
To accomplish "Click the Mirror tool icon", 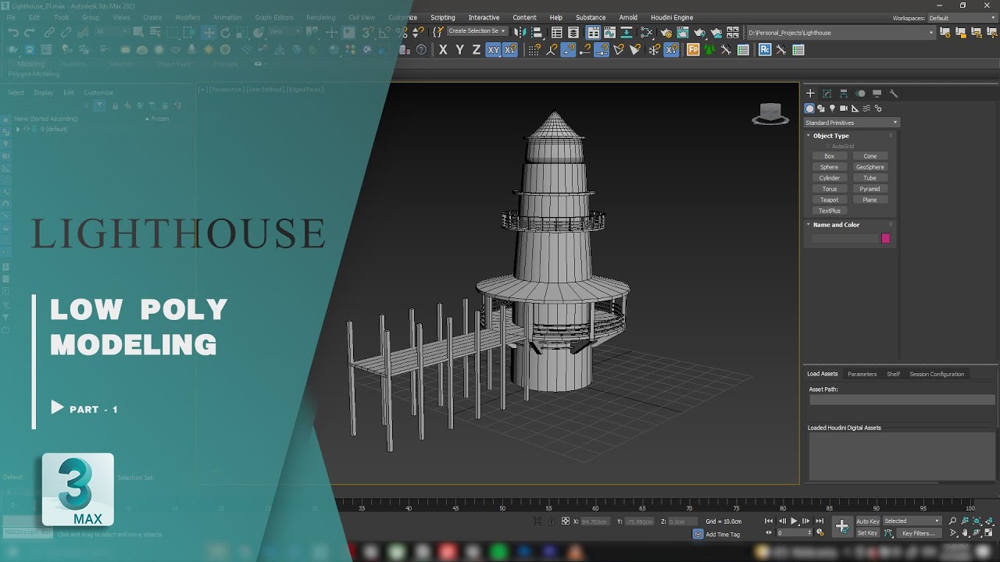I will (519, 33).
